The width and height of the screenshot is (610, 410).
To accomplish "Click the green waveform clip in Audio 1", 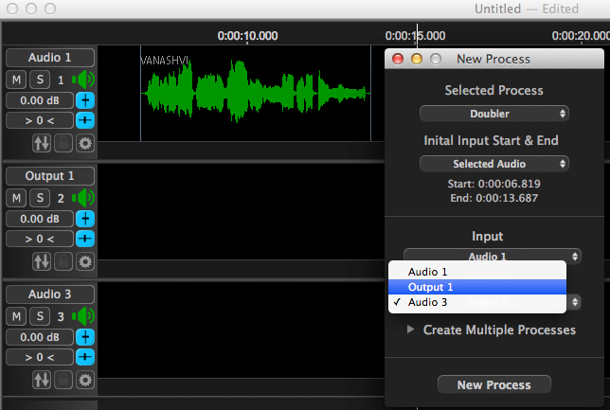I will pos(254,93).
